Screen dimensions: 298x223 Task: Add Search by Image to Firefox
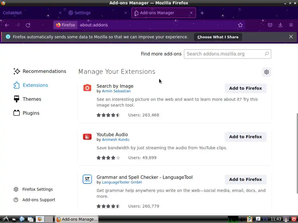coord(245,88)
